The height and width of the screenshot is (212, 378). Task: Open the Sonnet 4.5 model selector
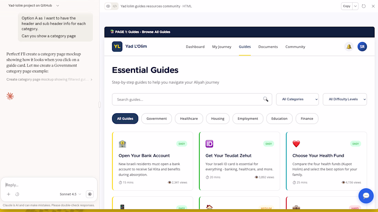70,194
